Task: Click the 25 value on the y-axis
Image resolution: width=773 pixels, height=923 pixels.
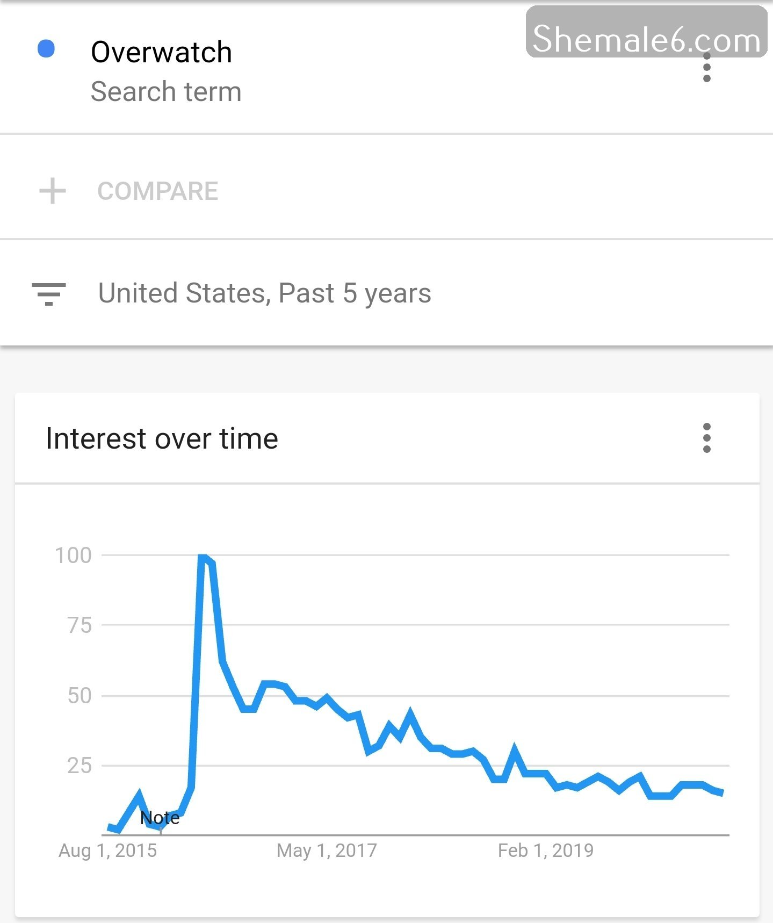Action: 80,766
